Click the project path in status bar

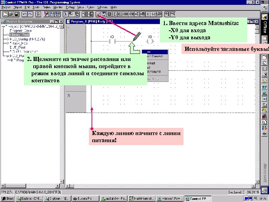38,192
